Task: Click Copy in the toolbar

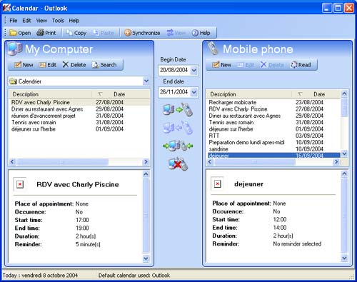Action: pyautogui.click(x=76, y=33)
